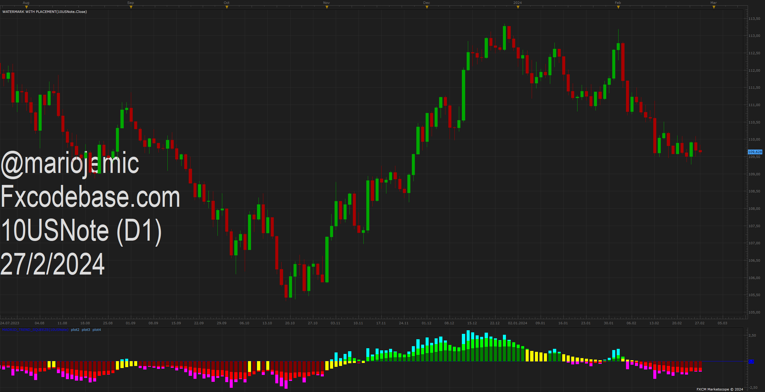The image size is (765, 392).
Task: Click the FXCM Marketscope © 2024 text
Action: coord(720,389)
